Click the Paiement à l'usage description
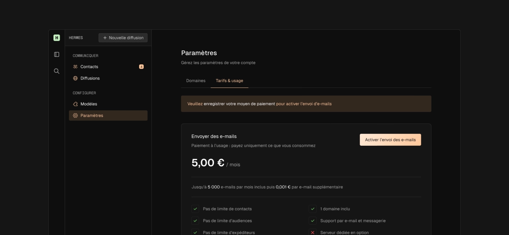Image resolution: width=509 pixels, height=235 pixels. [253, 145]
